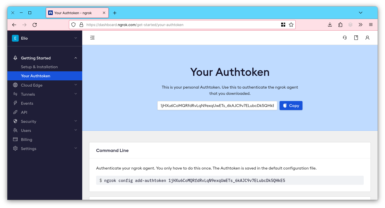The height and width of the screenshot is (208, 385).
Task: Open Events via the lightning bolt icon
Action: [x=15, y=103]
